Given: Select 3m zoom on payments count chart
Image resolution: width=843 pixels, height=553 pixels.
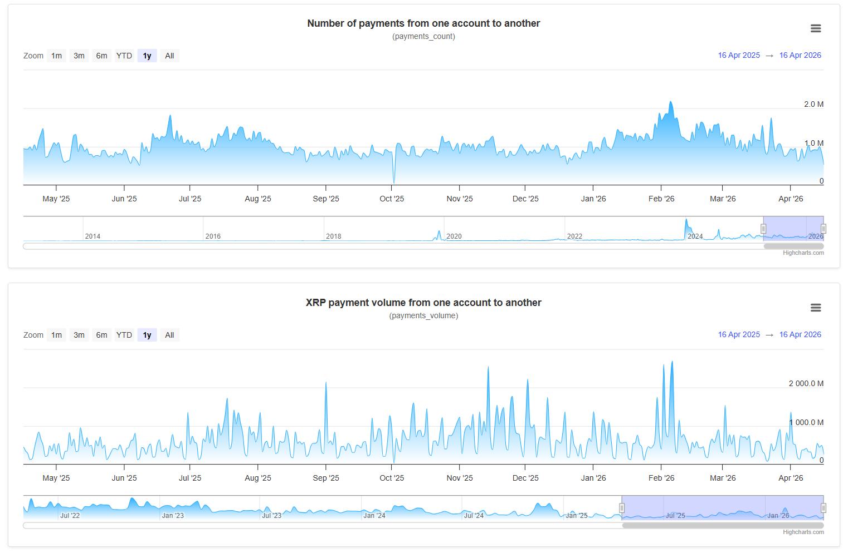Looking at the screenshot, I should 79,56.
